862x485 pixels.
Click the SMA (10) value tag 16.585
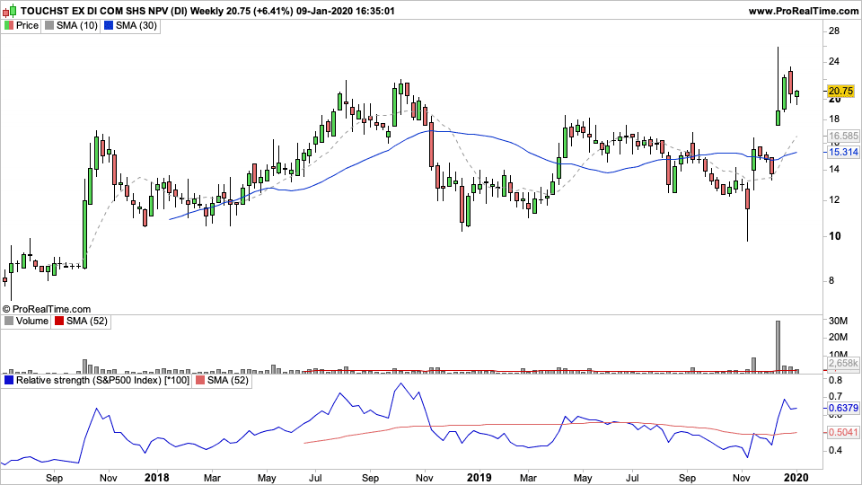843,136
